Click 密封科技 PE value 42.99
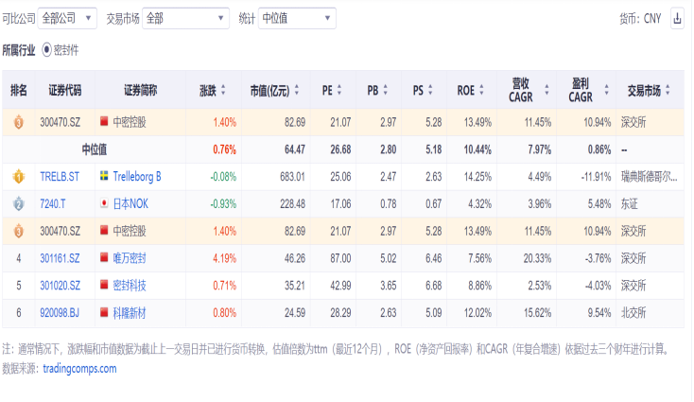Viewport: 694px width, 402px height. (x=340, y=286)
